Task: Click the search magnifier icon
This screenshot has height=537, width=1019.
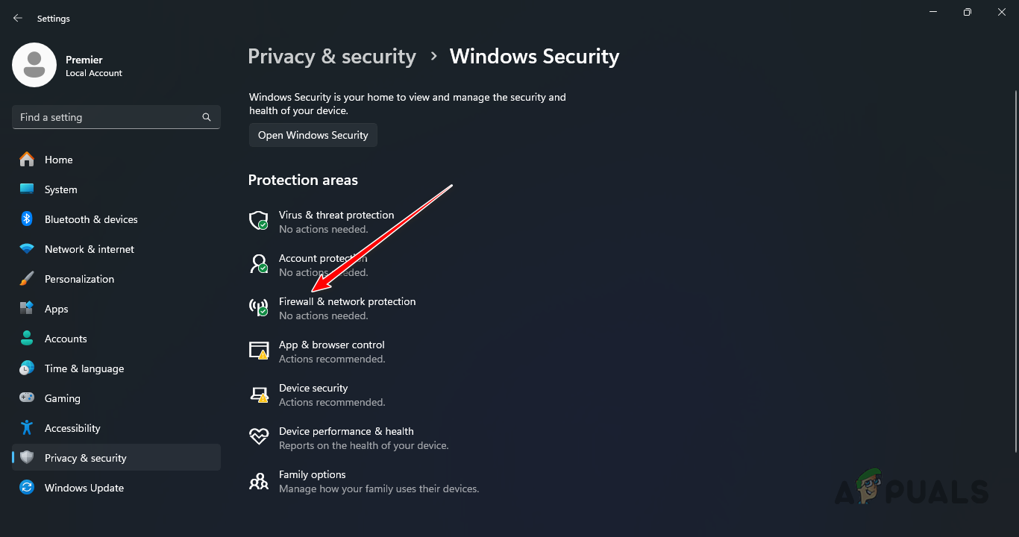Action: coord(206,117)
